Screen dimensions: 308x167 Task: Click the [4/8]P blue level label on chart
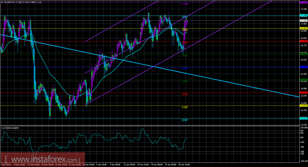[x=185, y=68]
